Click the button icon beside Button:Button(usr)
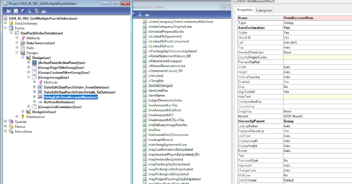Image resolution: width=352 pixels, height=184 pixels. point(40,102)
